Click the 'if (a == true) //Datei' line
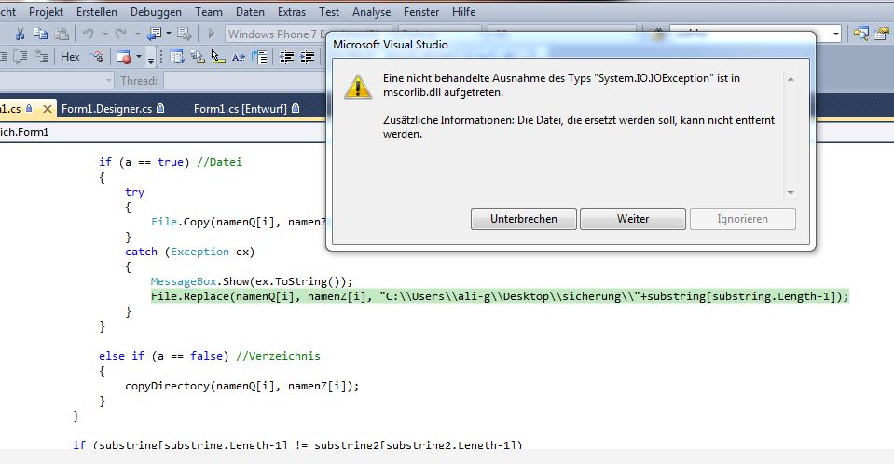The image size is (894, 464). (170, 162)
